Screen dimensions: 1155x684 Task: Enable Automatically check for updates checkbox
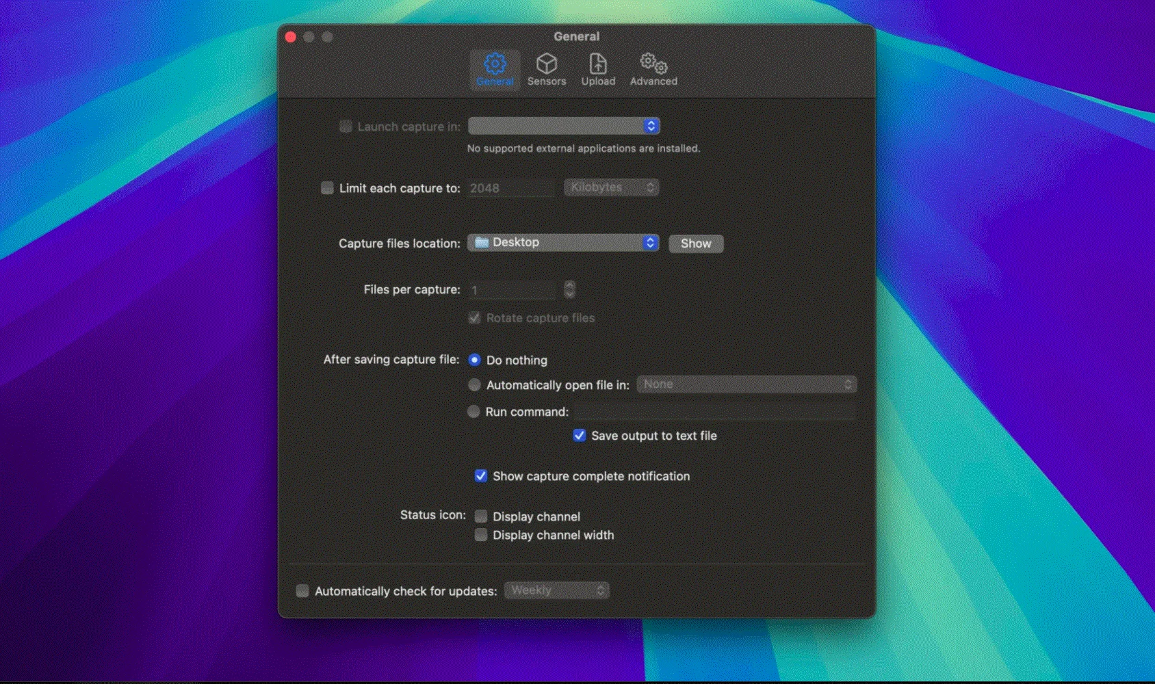tap(302, 590)
